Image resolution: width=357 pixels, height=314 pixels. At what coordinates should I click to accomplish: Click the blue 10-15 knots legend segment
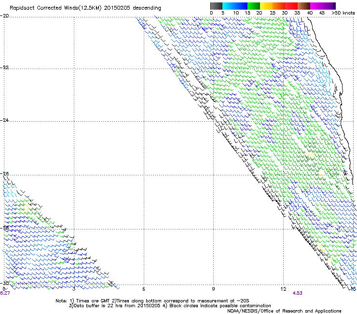click(x=241, y=6)
